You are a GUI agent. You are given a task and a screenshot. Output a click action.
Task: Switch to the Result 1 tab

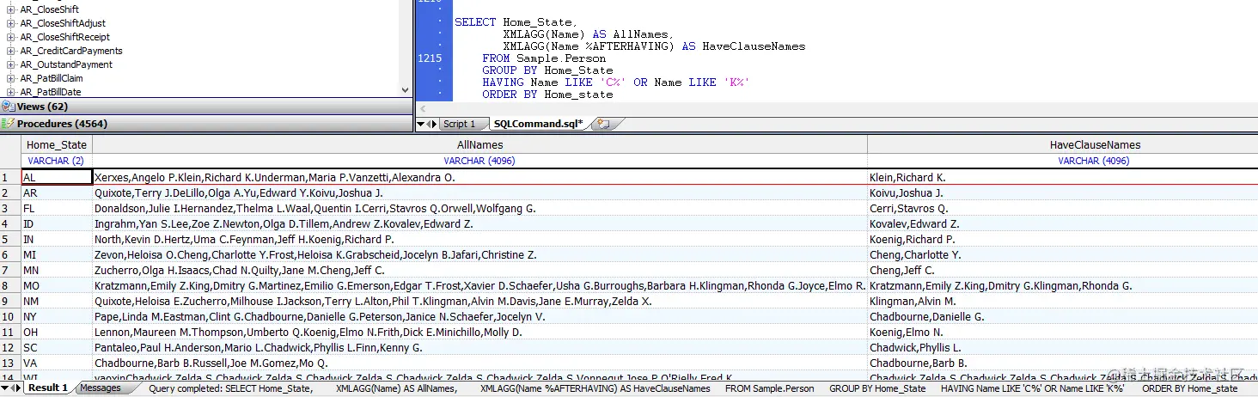[x=47, y=388]
